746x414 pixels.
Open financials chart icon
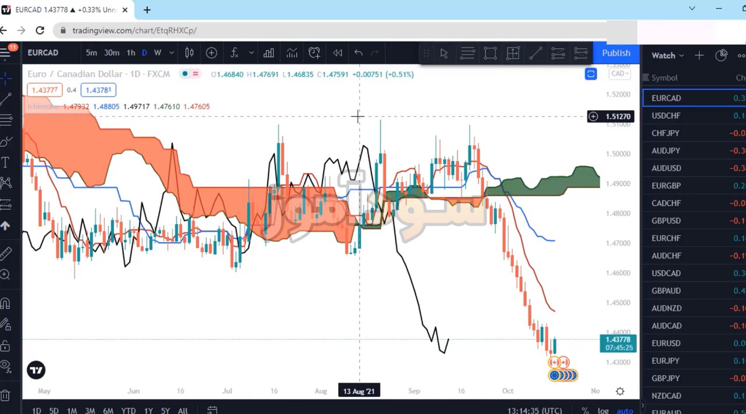click(291, 53)
